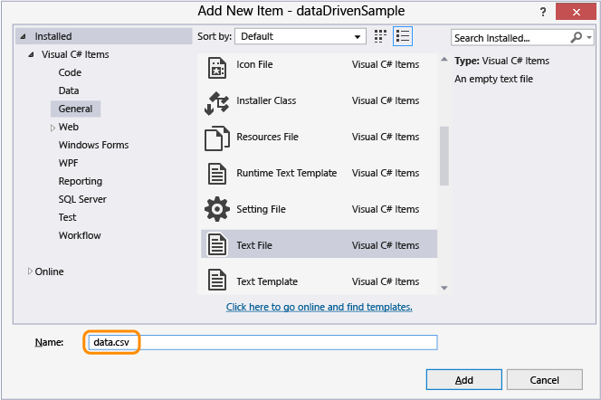Click the search magnifier icon

577,38
